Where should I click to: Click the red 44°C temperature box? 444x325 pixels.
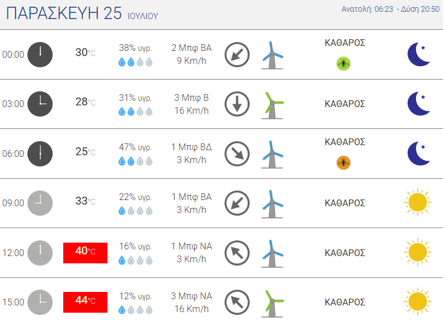click(x=85, y=303)
